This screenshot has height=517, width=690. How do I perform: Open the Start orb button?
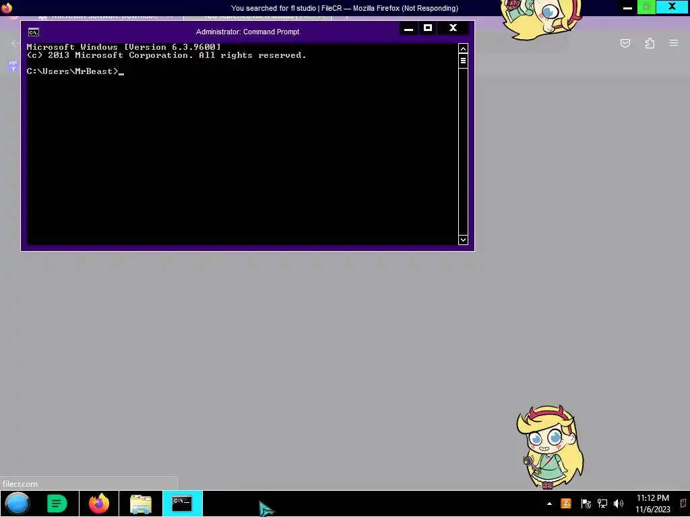[17, 504]
